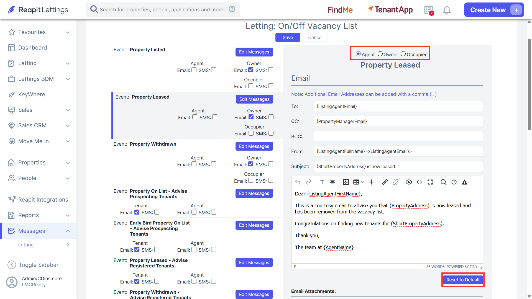This screenshot has height=299, width=532.
Task: Click the page vertical scrollbar
Action: [530, 84]
